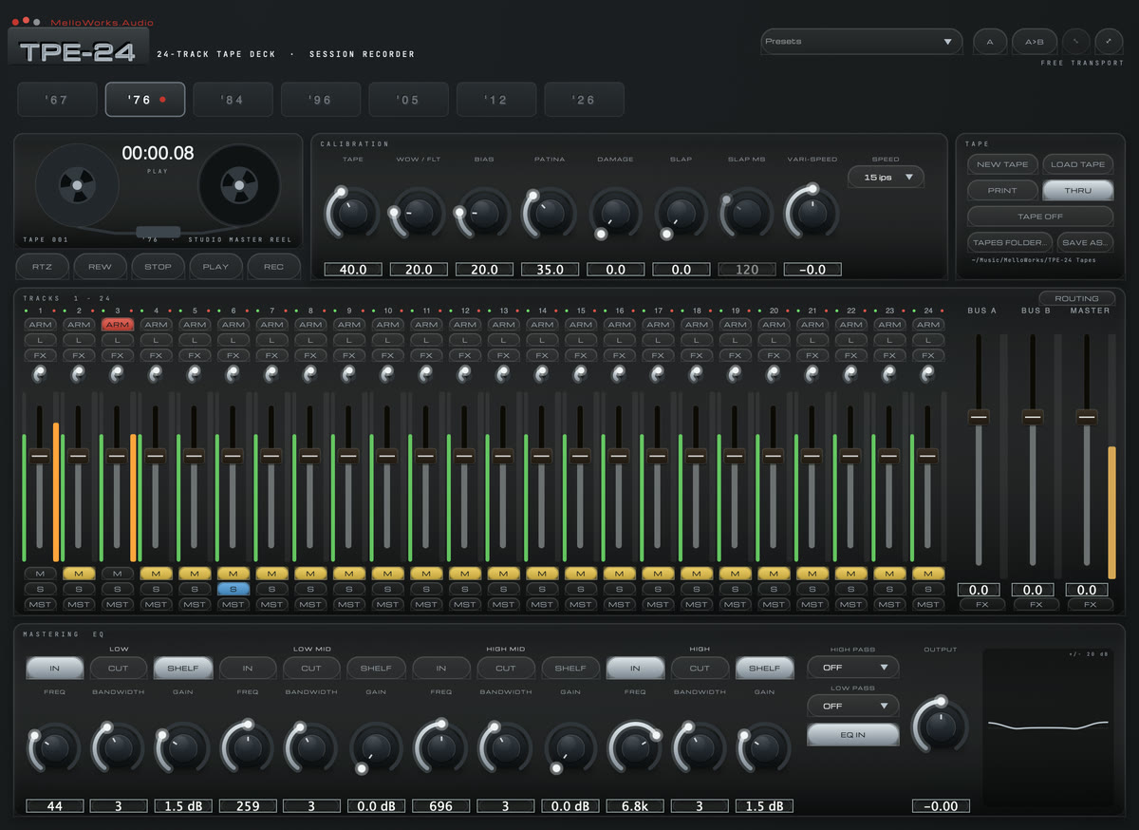Select the '12 era tab
Viewport: 1139px width, 830px height.
click(x=496, y=100)
